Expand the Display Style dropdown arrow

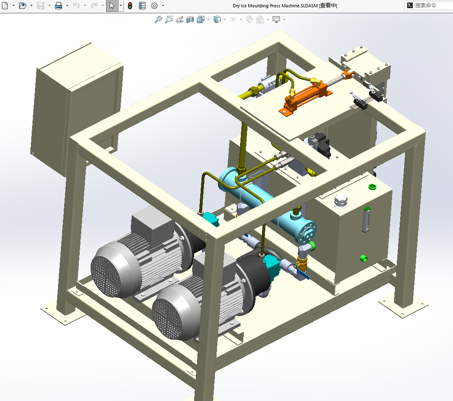(x=225, y=19)
